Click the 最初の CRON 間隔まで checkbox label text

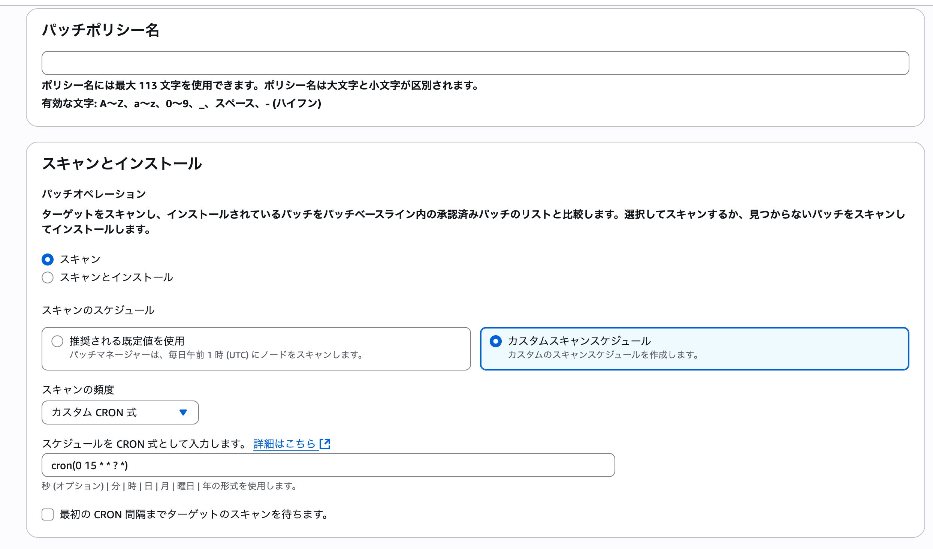pos(193,514)
